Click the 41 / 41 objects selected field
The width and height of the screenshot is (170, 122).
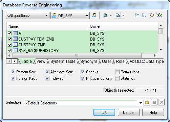point(150,90)
